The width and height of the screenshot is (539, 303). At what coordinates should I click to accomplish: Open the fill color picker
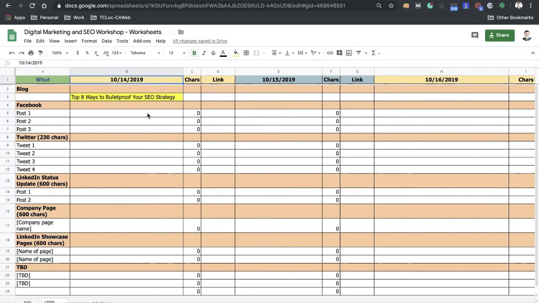point(236,53)
